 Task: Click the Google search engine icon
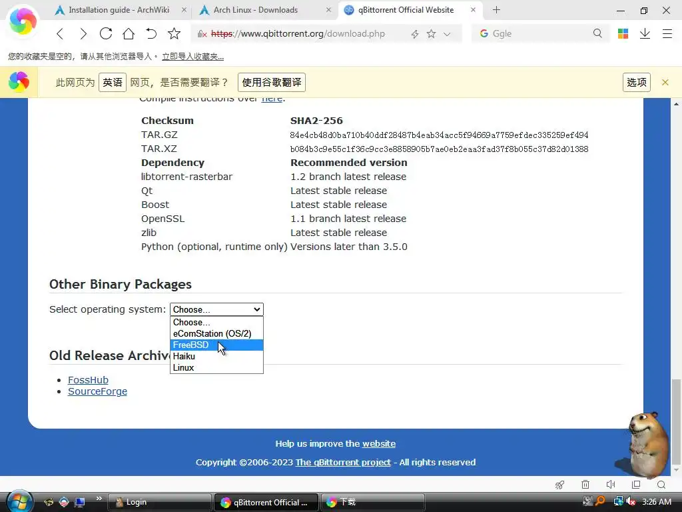484,33
